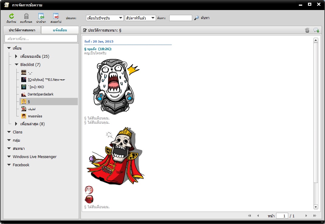The width and height of the screenshot is (325, 224).
Task: Click the edit pencil icon beside ประวัติการสนทนา title
Action: click(x=85, y=30)
